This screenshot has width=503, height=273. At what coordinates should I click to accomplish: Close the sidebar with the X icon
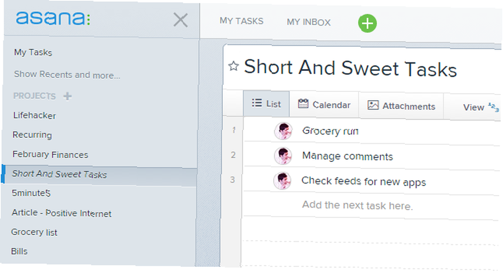[181, 20]
